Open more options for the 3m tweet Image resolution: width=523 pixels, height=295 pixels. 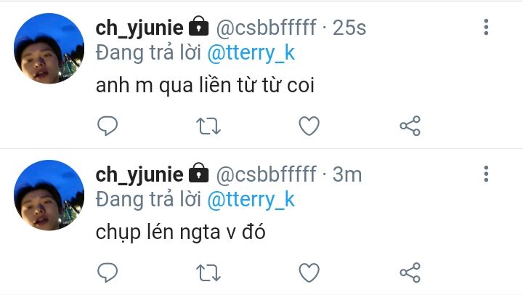pos(486,174)
